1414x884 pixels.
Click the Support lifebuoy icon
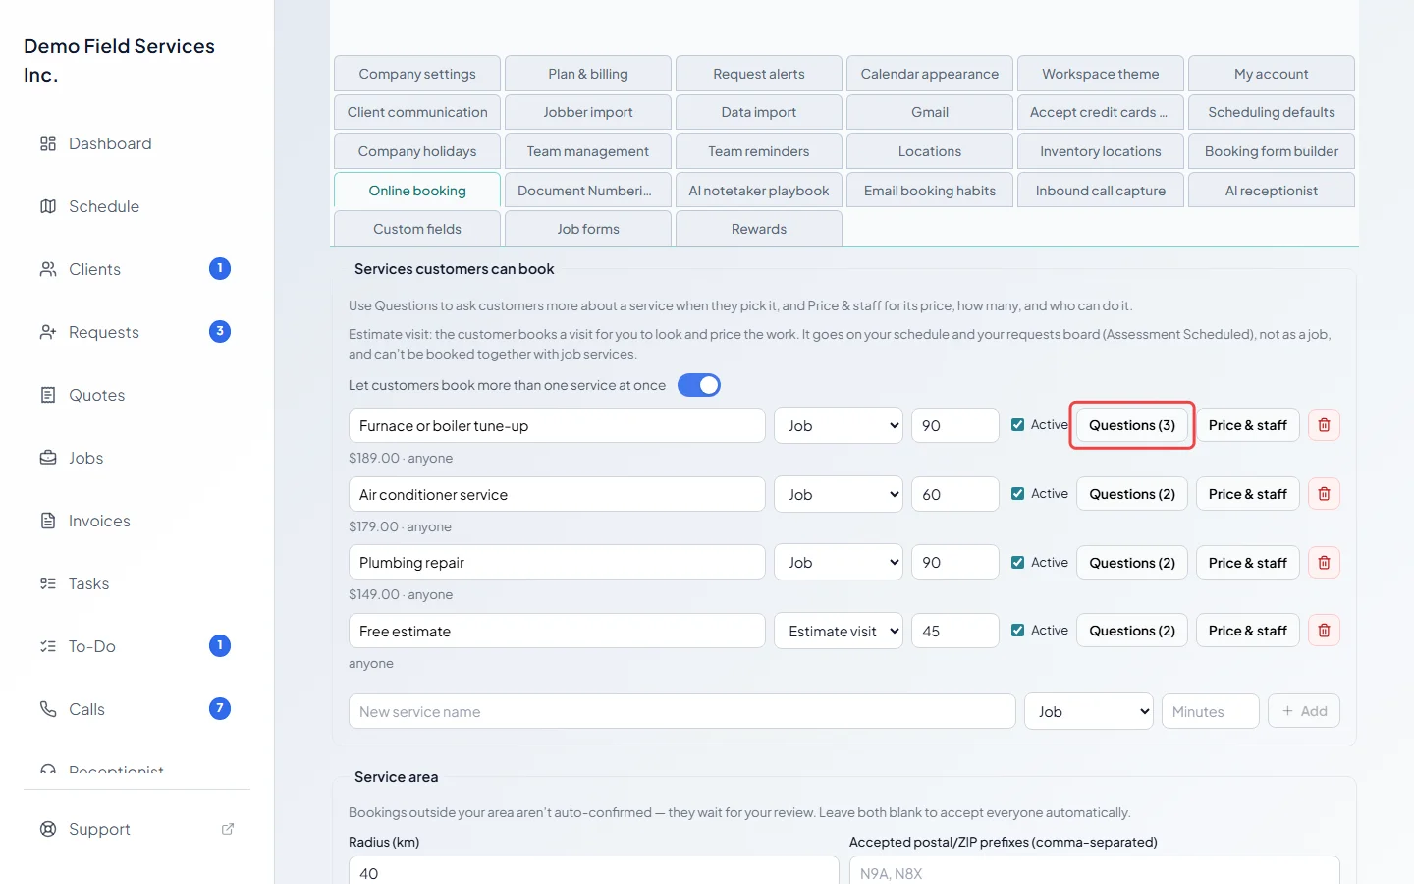(48, 829)
